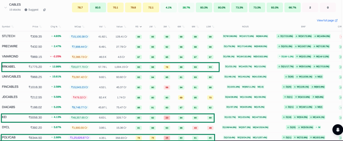The height and width of the screenshot is (141, 343).
Task: Click the 93.3% tile beside 38.7%
Action: pyautogui.click(x=204, y=7)
